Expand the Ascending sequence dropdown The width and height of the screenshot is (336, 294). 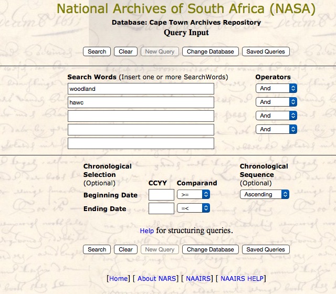264,194
